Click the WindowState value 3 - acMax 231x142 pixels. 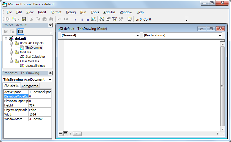[40, 119]
